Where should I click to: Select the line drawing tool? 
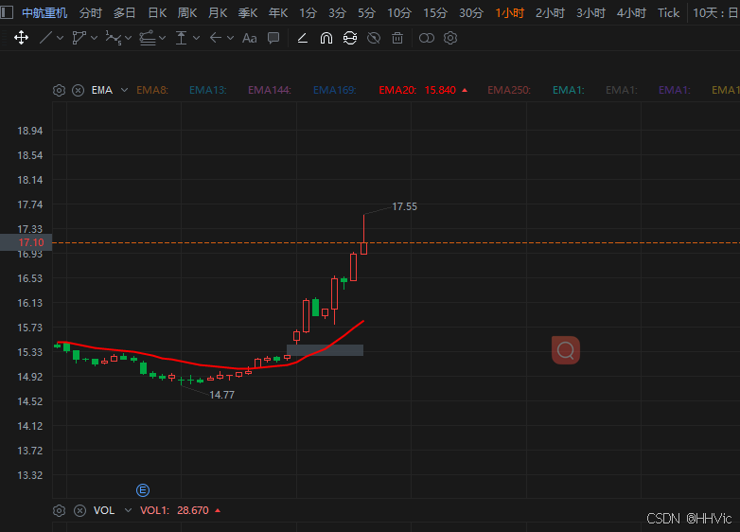pos(45,38)
